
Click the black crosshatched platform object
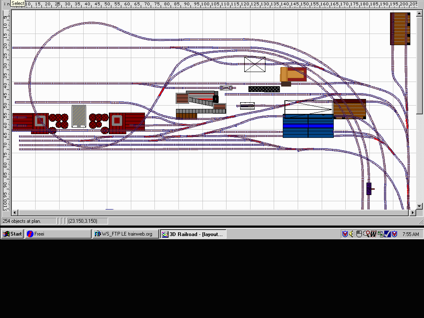264,89
